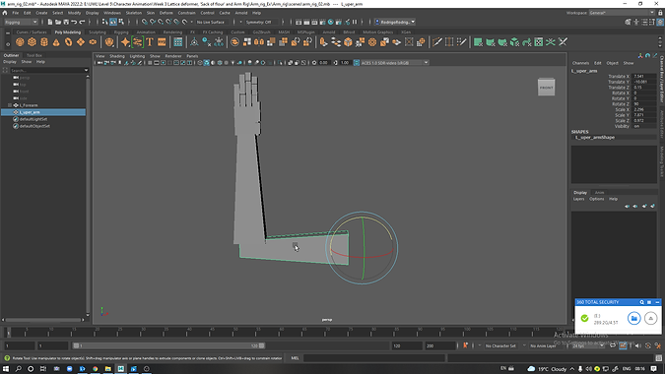Click the Undo arrow icon
Image resolution: width=665 pixels, height=374 pixels.
(74, 22)
